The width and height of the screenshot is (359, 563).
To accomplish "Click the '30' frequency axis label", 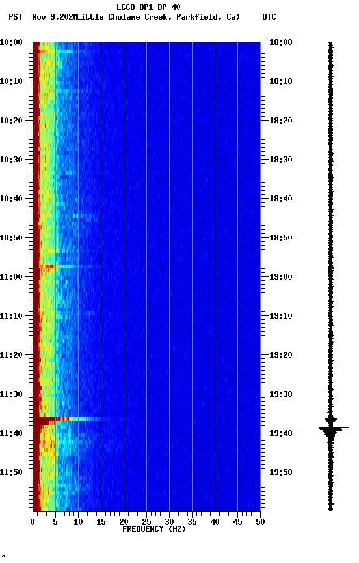I will tap(170, 522).
